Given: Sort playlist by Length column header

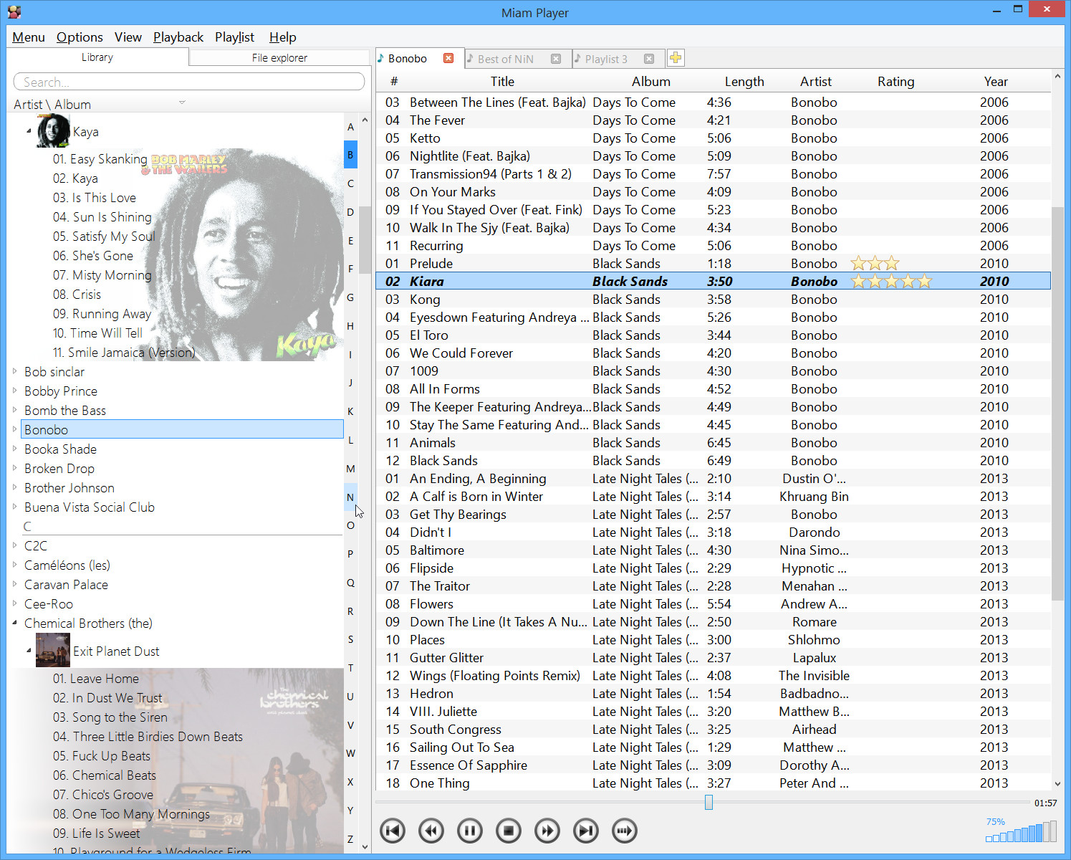Looking at the screenshot, I should coord(744,82).
